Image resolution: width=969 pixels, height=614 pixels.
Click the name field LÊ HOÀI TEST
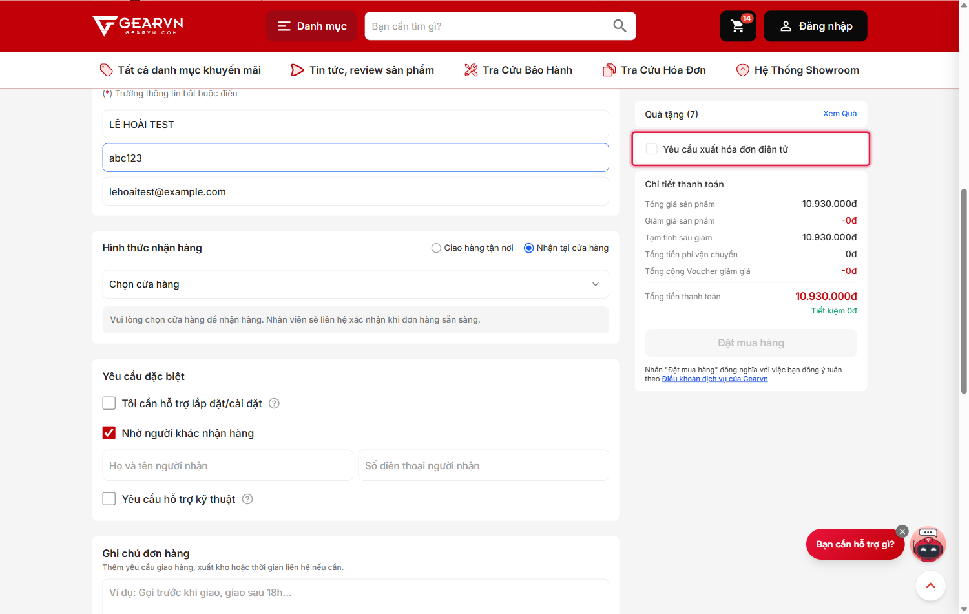coord(355,124)
